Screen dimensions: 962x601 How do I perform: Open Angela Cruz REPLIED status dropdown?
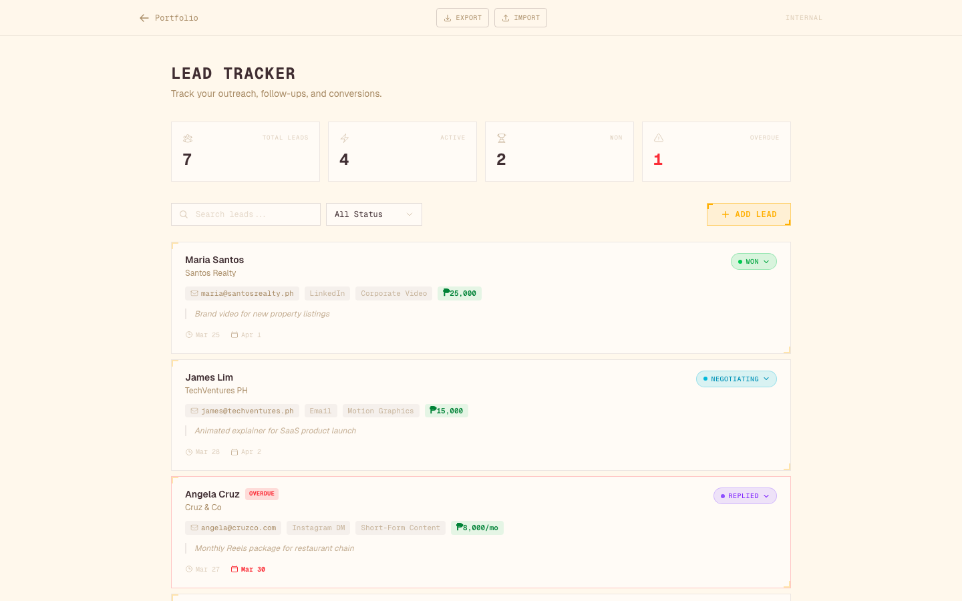tap(745, 496)
